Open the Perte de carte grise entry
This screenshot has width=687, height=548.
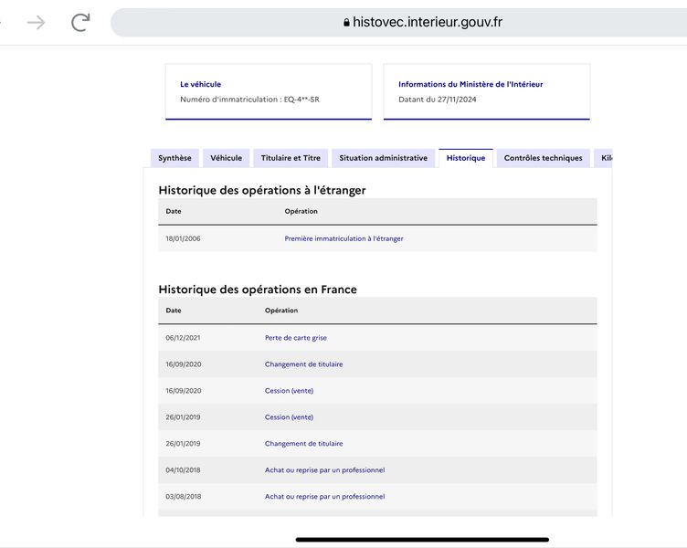296,338
